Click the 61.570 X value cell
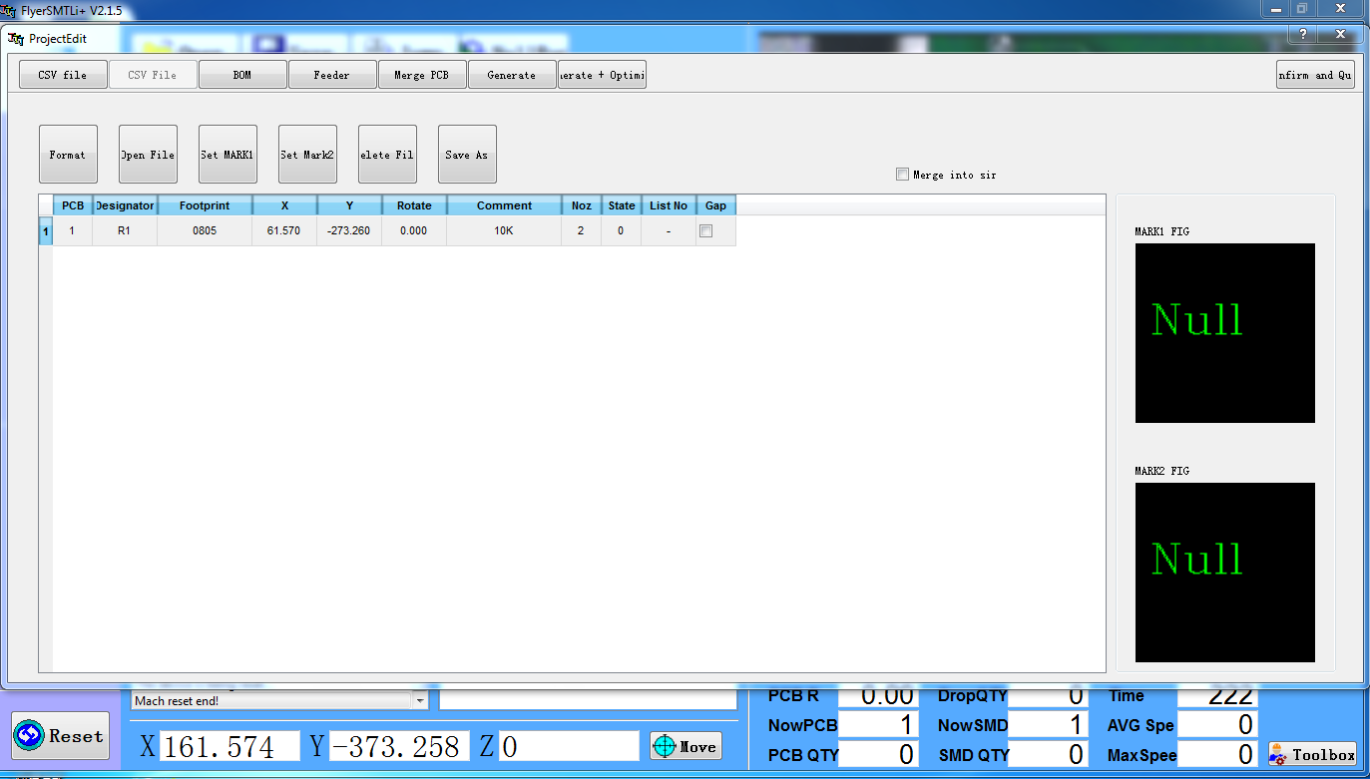1370x779 pixels. point(284,231)
